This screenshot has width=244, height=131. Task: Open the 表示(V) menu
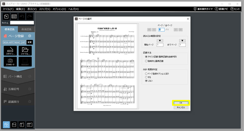pyautogui.click(x=32, y=9)
